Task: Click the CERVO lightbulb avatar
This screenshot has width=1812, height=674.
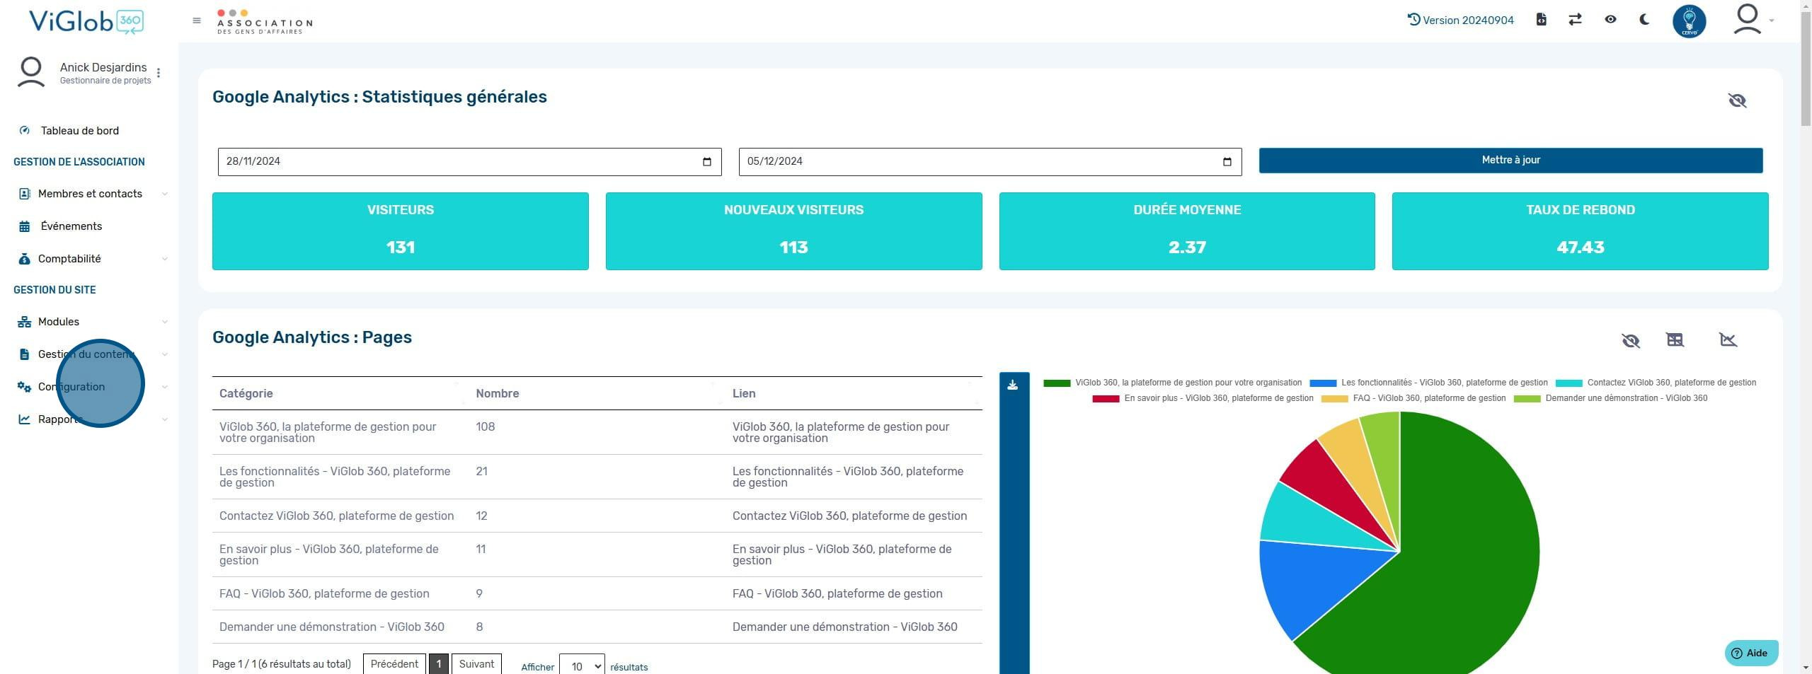Action: (x=1690, y=21)
